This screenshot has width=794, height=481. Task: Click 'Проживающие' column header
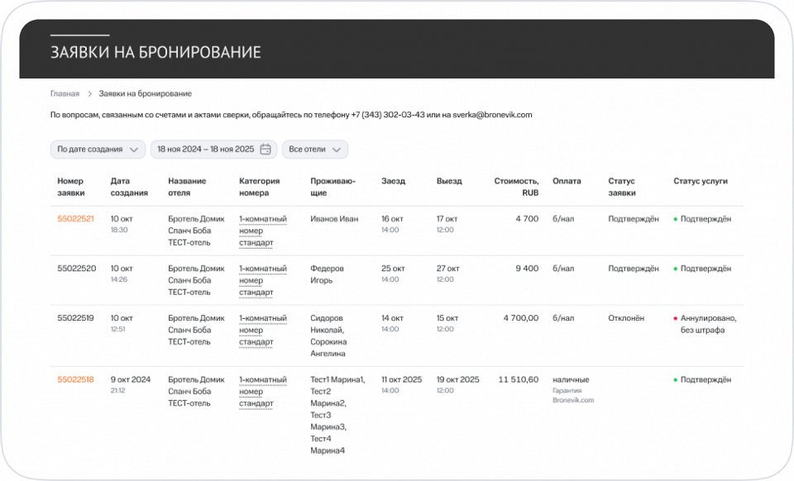point(332,187)
